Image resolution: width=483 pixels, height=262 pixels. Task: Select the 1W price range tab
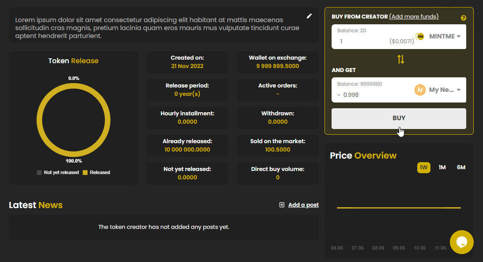[x=423, y=167]
